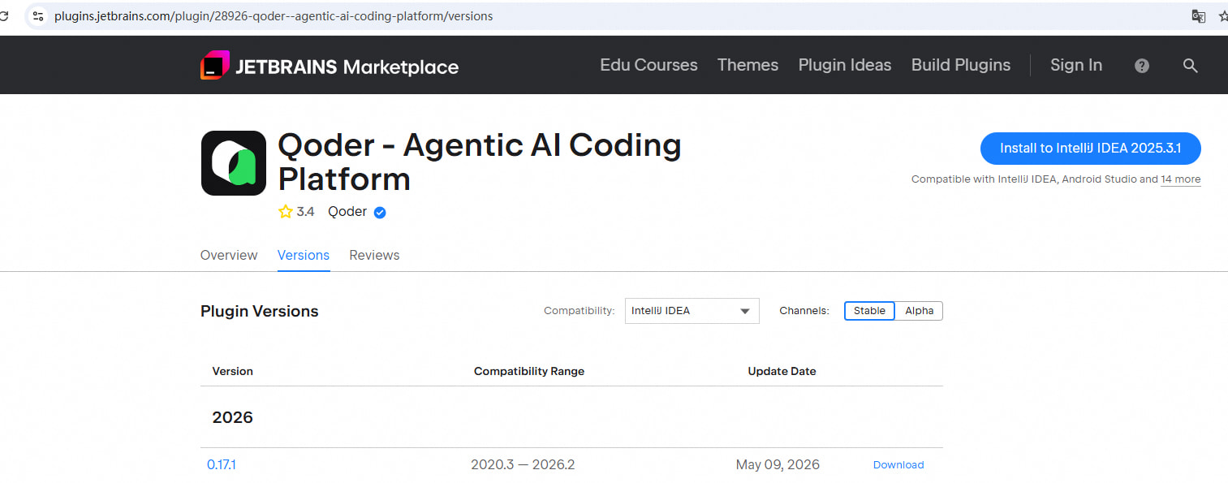Click the 'Version' column header
Image resolution: width=1228 pixels, height=483 pixels.
pyautogui.click(x=233, y=371)
